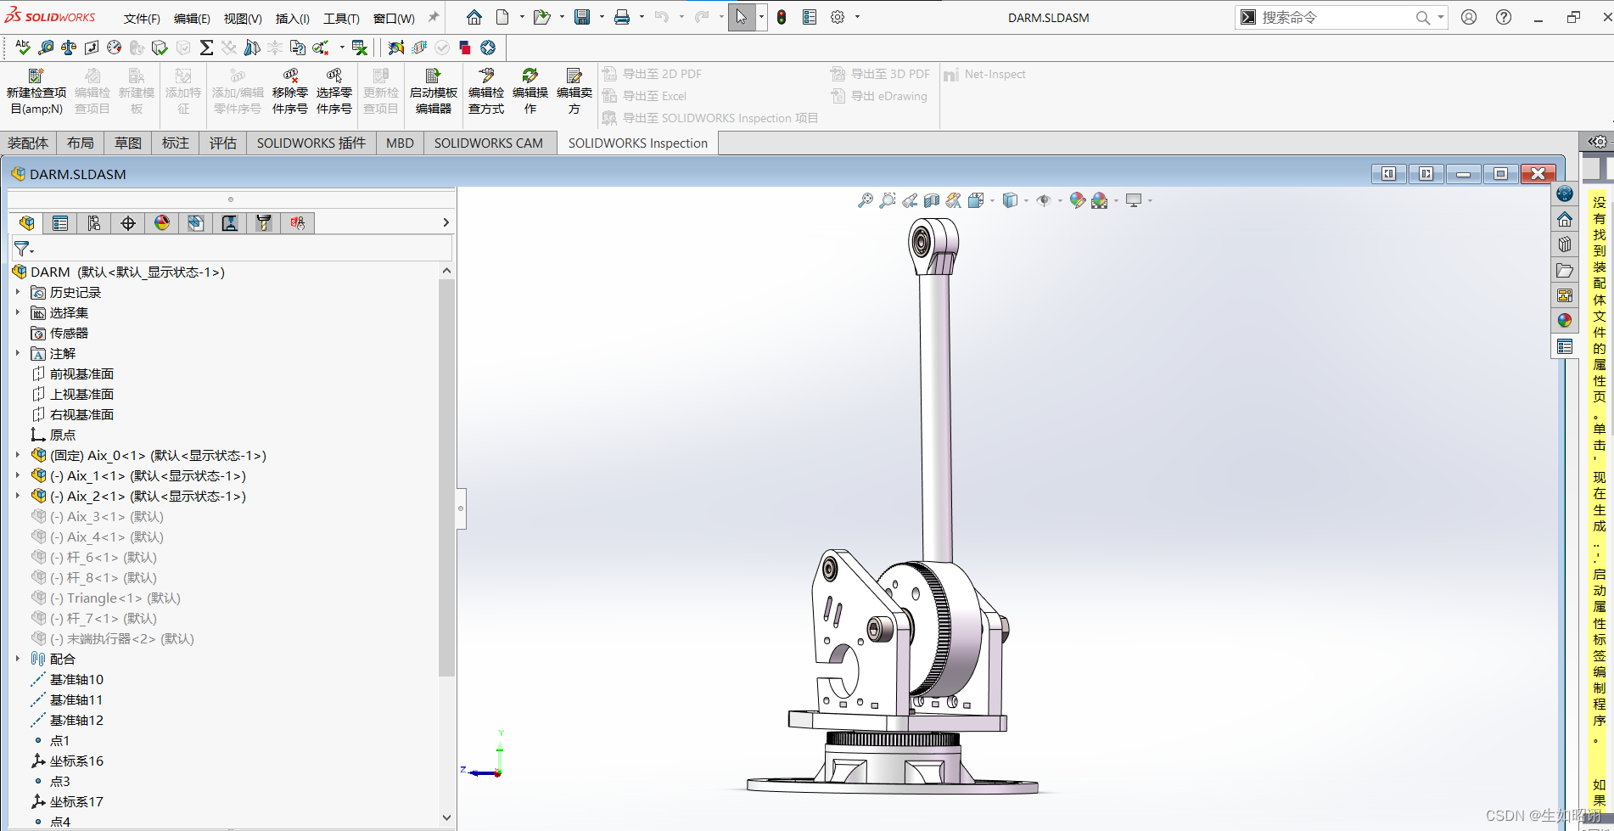Open DisplayManager color sphere tab
Viewport: 1614px width, 831px height.
162,222
